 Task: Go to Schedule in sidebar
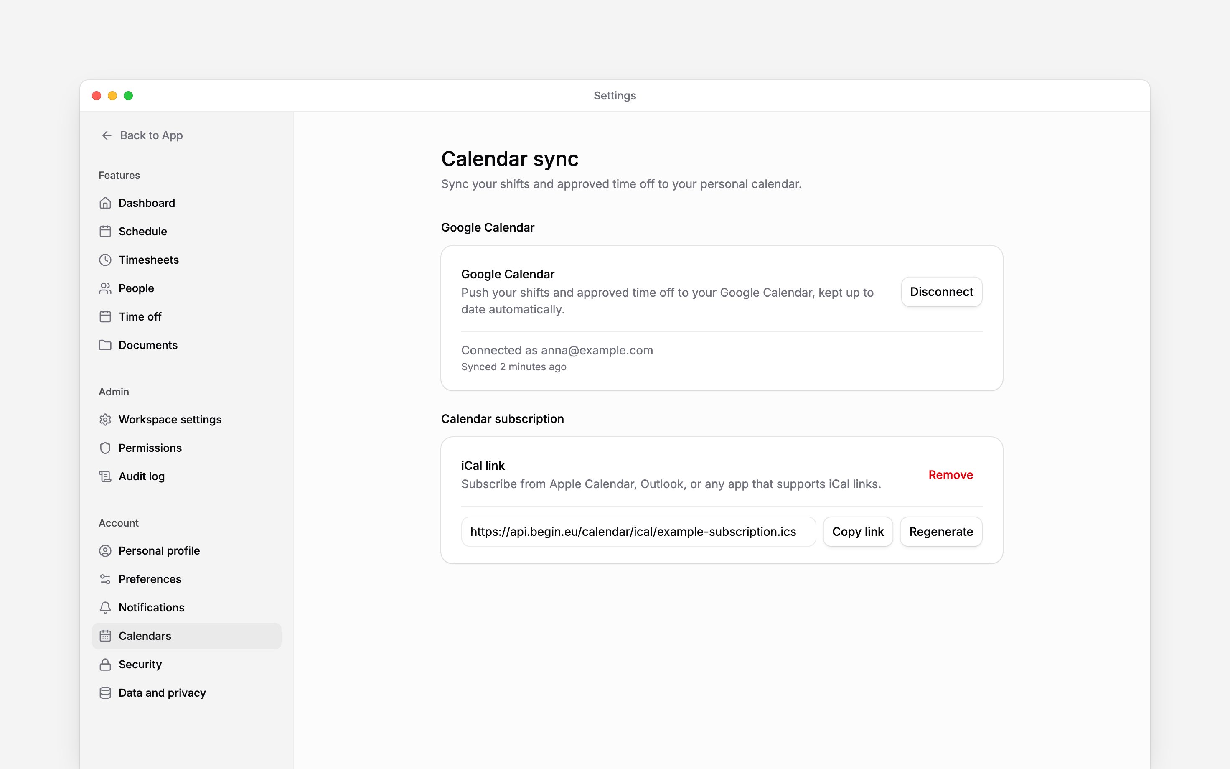(186, 232)
